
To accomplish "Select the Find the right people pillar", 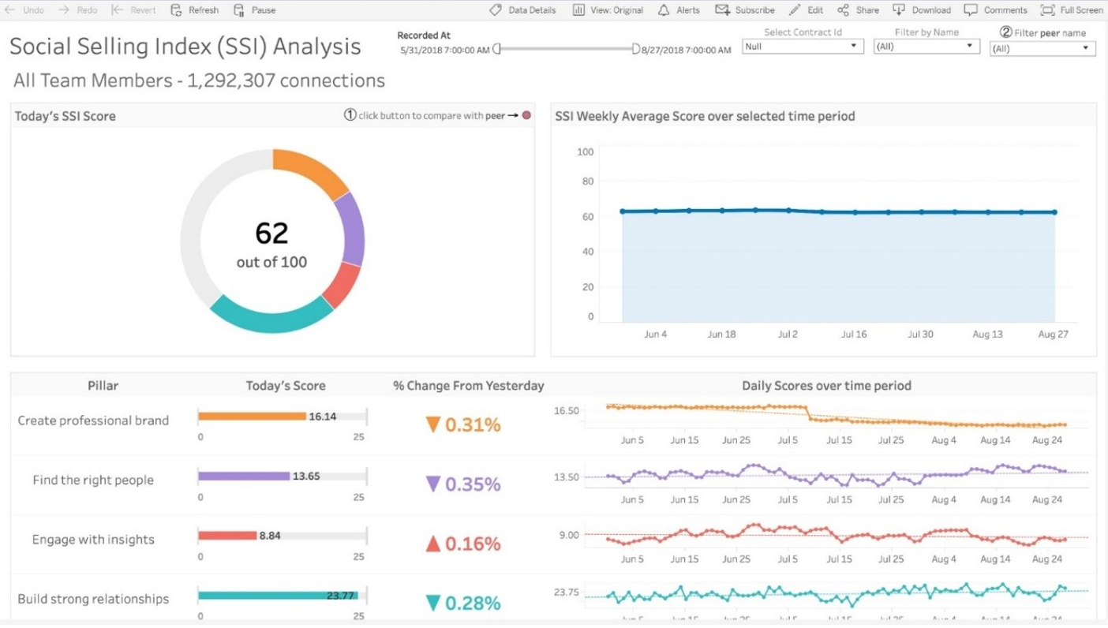I will tap(93, 480).
